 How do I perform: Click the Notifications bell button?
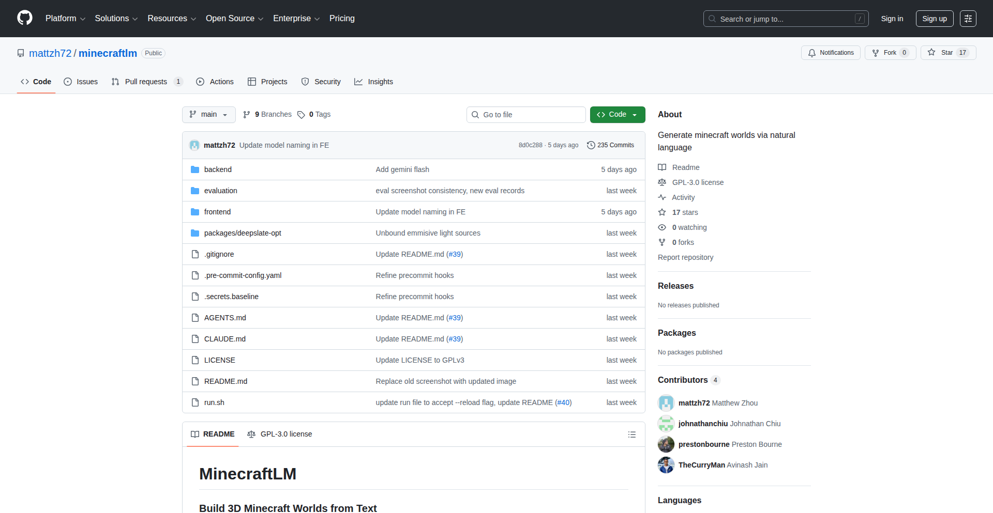(831, 53)
